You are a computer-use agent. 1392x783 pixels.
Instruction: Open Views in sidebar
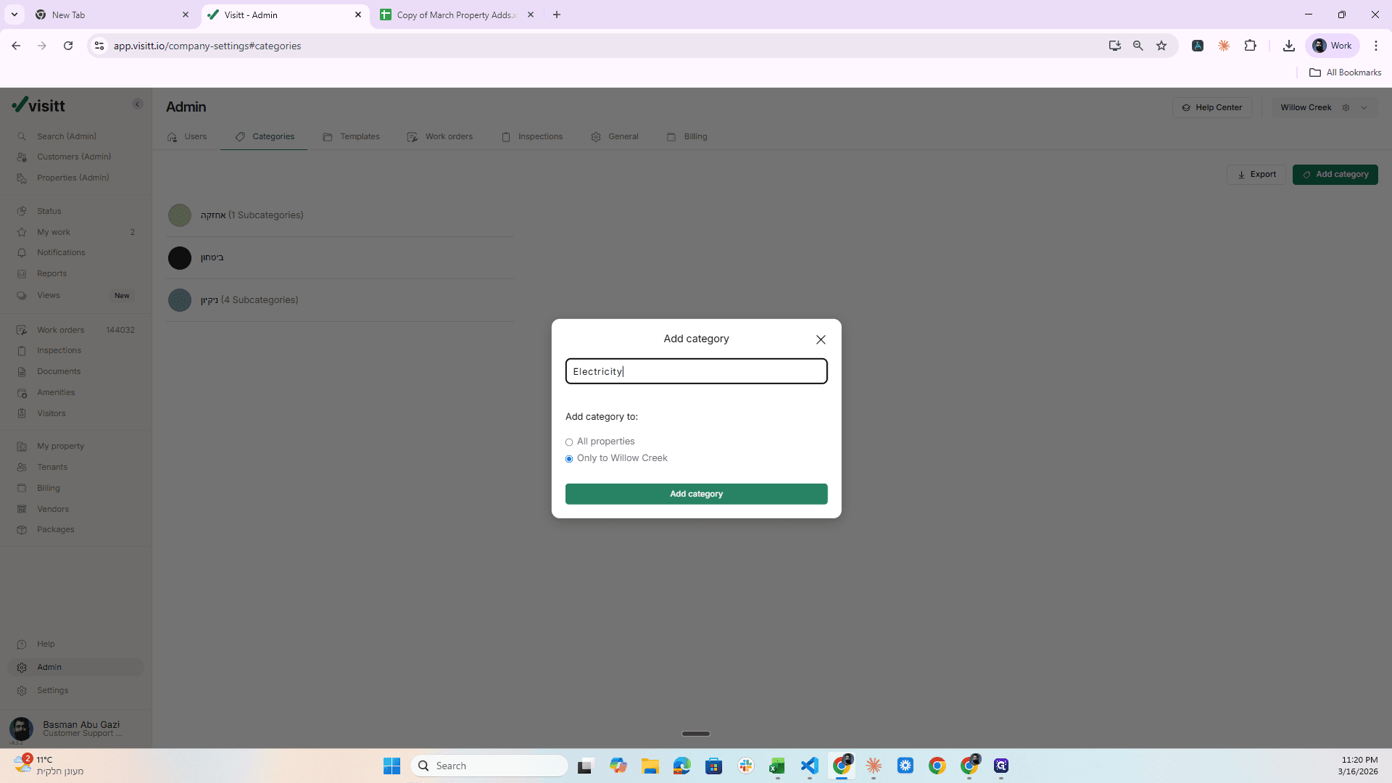(49, 295)
